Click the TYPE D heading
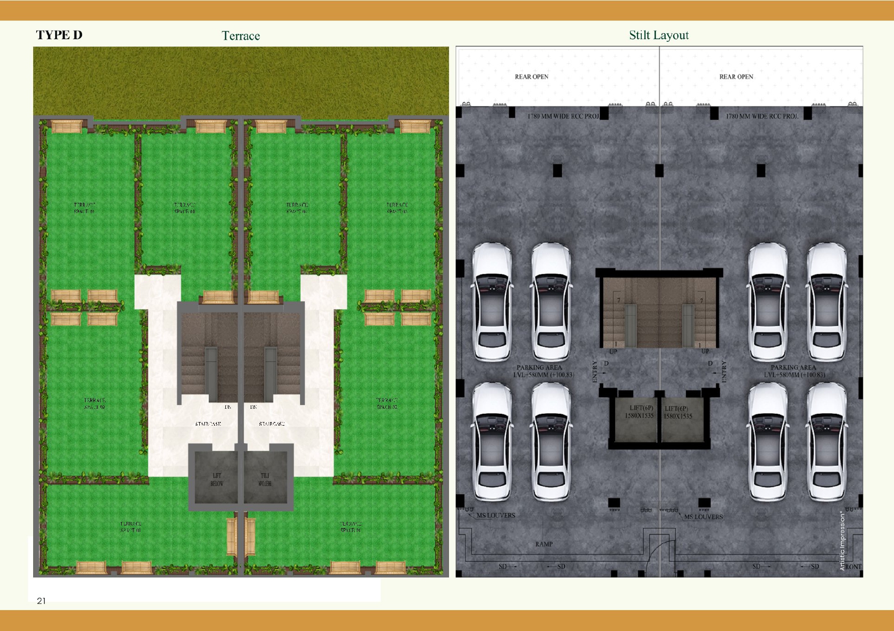This screenshot has height=631, width=894. pos(59,35)
